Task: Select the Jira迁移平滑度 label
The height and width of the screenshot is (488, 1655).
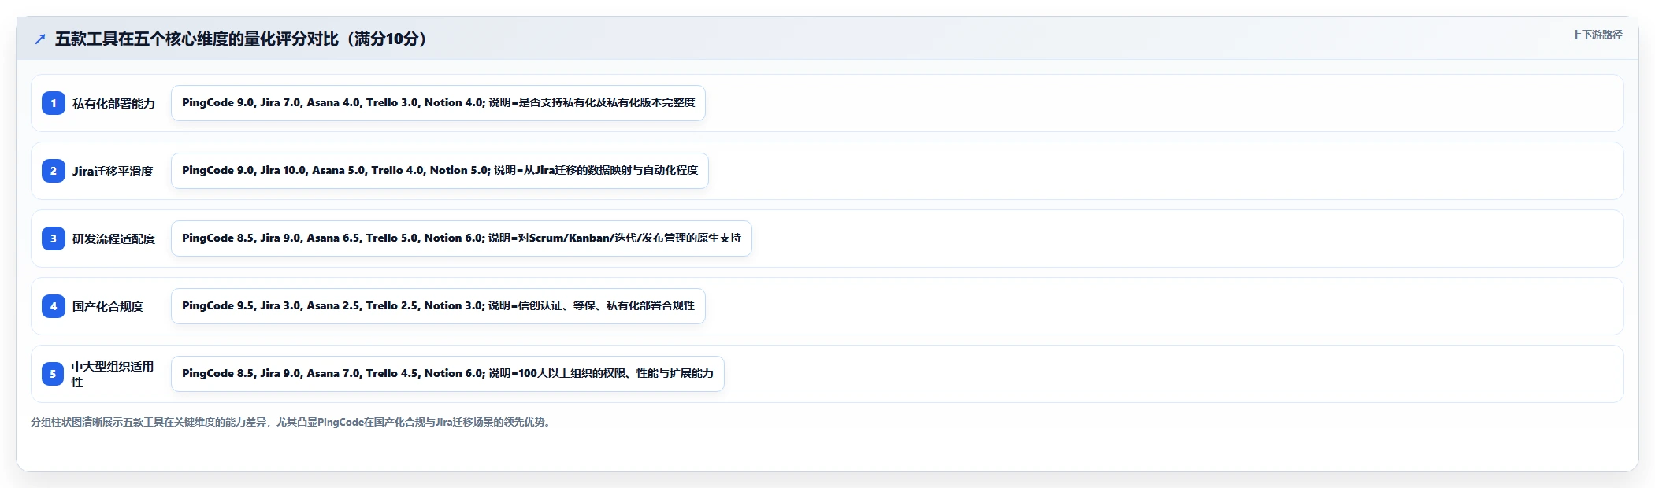Action: 113,171
